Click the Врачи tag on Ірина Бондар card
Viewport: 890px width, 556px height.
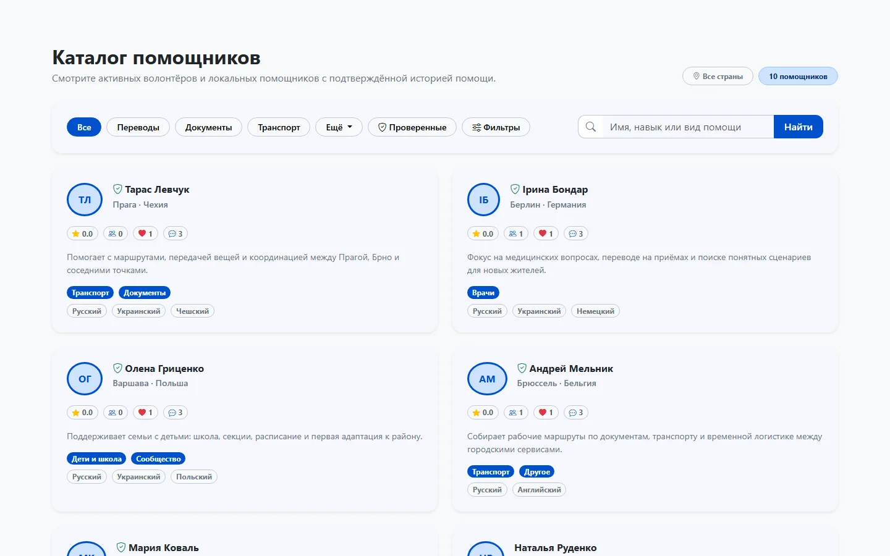(x=483, y=293)
